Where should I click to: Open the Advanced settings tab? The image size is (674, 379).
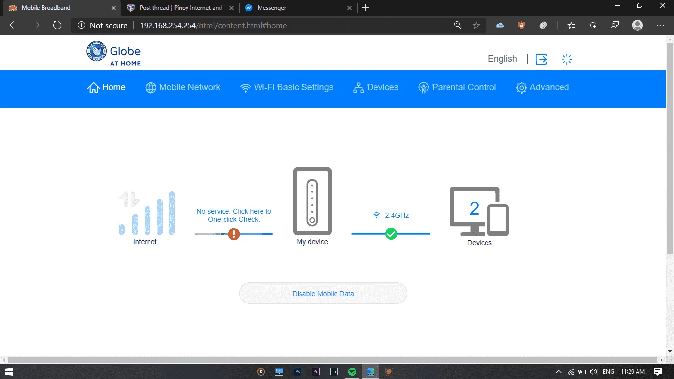tap(542, 88)
